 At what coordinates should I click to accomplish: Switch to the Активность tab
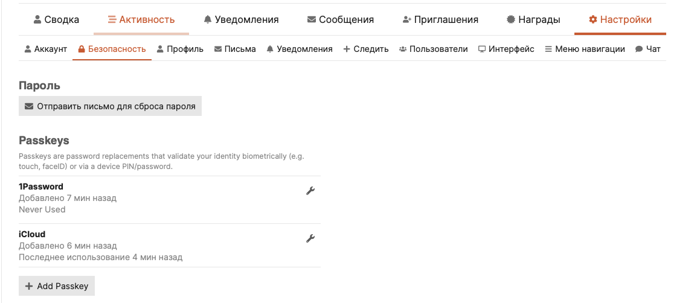(x=141, y=20)
